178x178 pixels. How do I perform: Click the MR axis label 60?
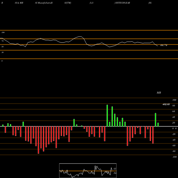[x=174, y=111]
